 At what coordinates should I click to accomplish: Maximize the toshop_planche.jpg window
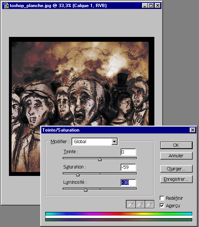[x=151, y=6]
